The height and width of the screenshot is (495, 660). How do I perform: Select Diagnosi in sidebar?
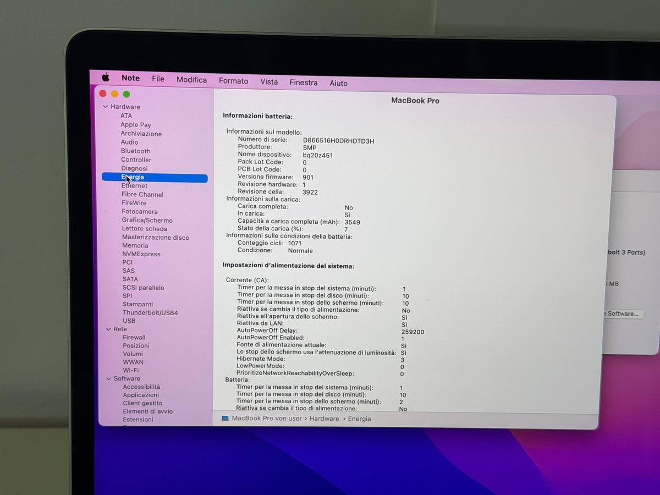tap(135, 168)
